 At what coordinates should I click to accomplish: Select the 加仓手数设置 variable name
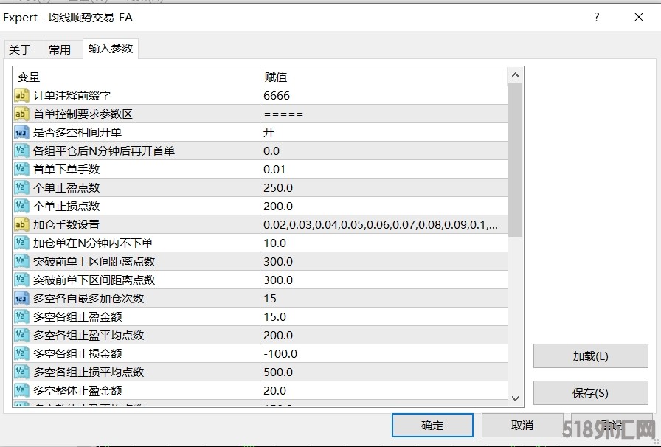[66, 225]
